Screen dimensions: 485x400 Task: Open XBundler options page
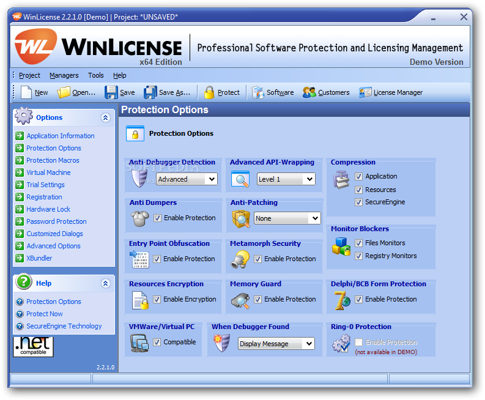click(x=39, y=258)
